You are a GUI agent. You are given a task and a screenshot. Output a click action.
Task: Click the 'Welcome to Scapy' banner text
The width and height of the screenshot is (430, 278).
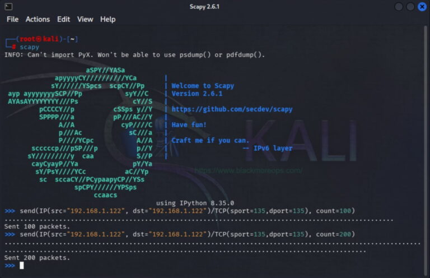[203, 86]
